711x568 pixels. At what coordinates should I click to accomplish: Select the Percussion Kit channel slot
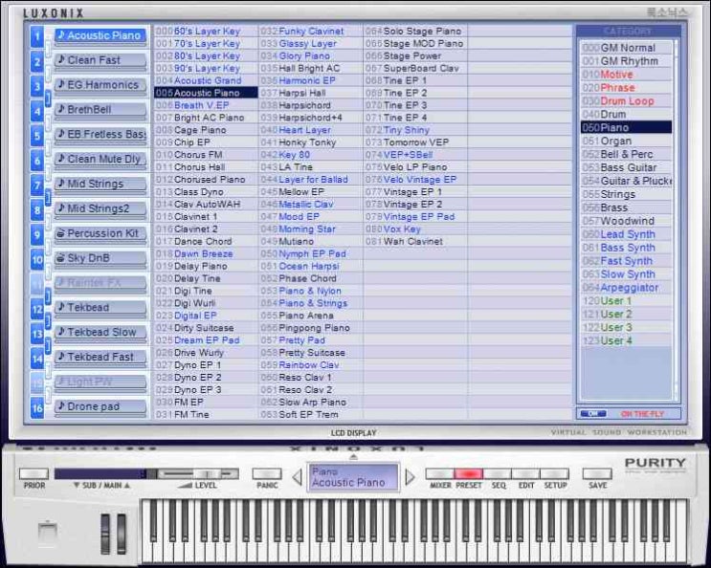tap(100, 233)
